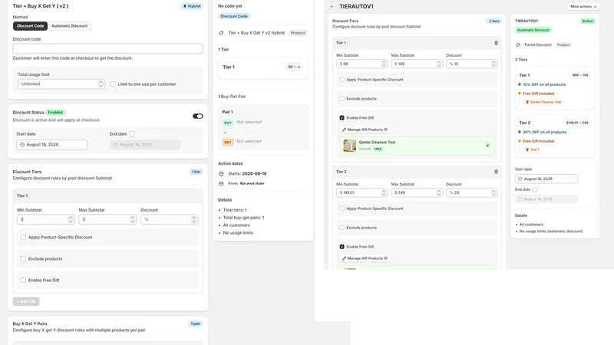Click the calendar icon beside Starts: 2026-08-18
The image size is (614, 345).
(x=221, y=174)
